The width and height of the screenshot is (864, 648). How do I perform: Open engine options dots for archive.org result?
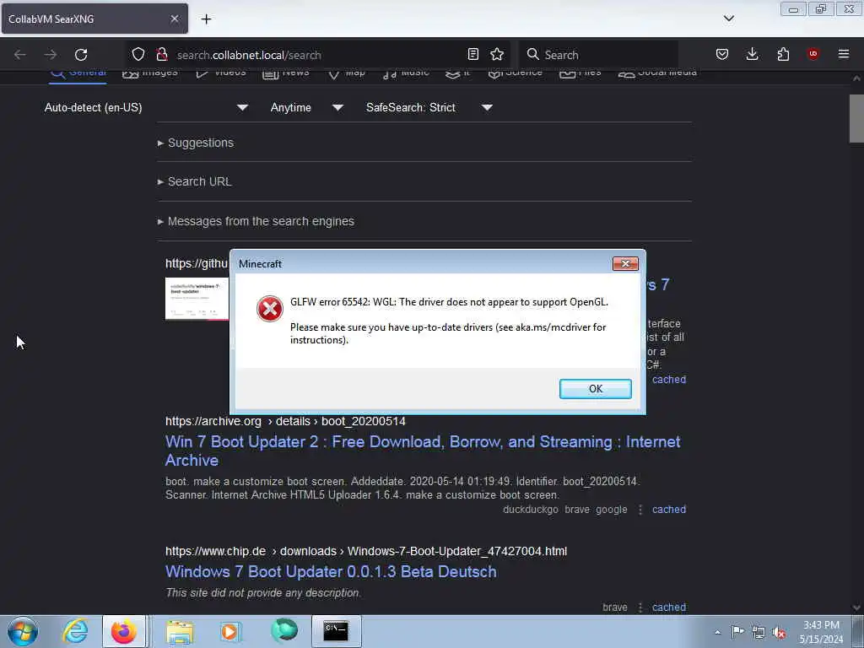coord(640,510)
